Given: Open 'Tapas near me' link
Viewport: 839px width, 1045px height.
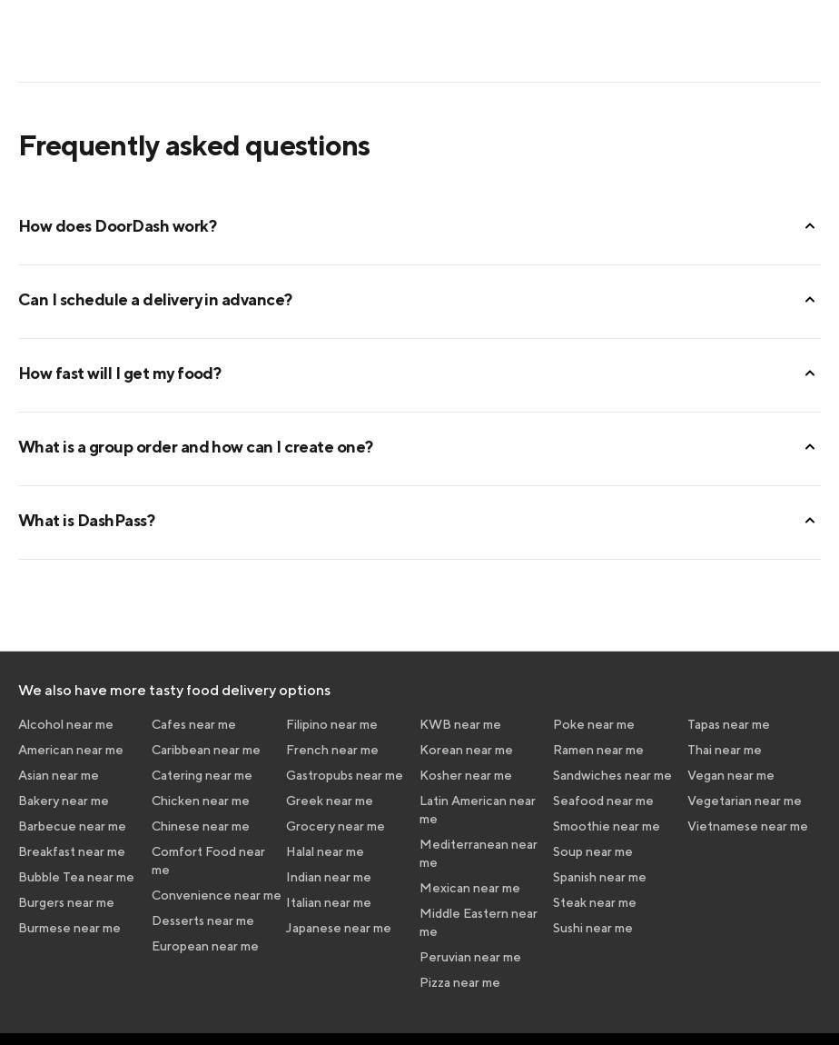Looking at the screenshot, I should pos(728,724).
